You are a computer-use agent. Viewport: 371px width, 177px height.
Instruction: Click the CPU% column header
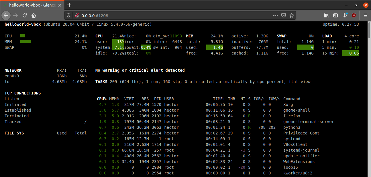pos(101,99)
